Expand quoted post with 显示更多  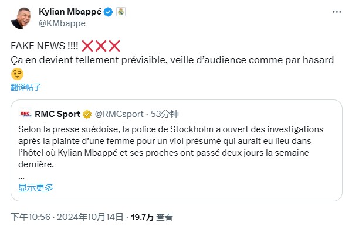point(36,187)
